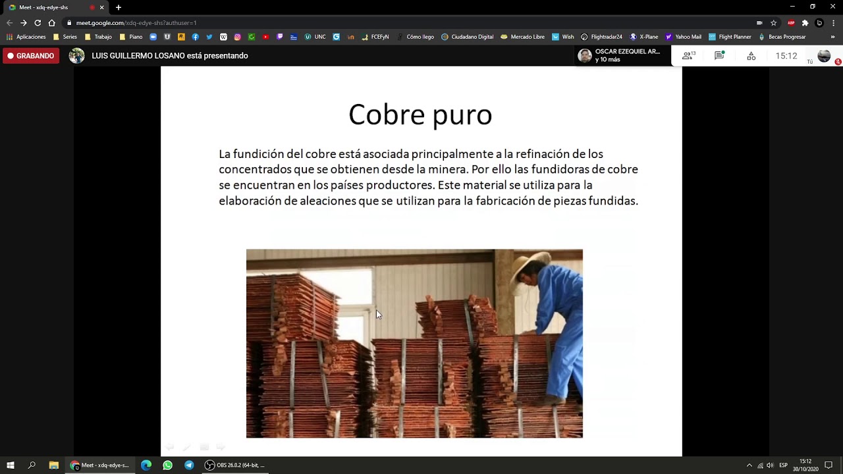
Task: Open WhatsApp from the taskbar
Action: [x=167, y=465]
